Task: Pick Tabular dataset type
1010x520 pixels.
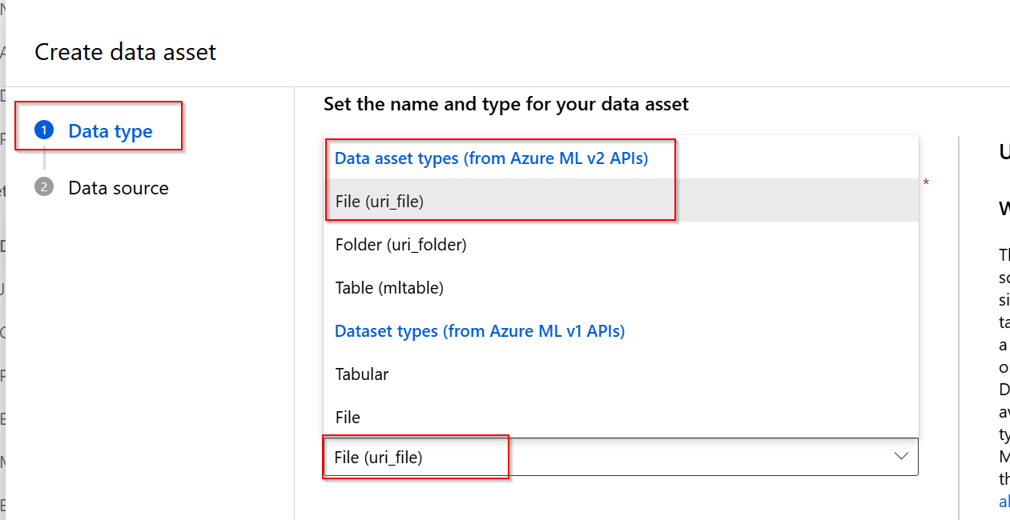Action: click(x=621, y=374)
